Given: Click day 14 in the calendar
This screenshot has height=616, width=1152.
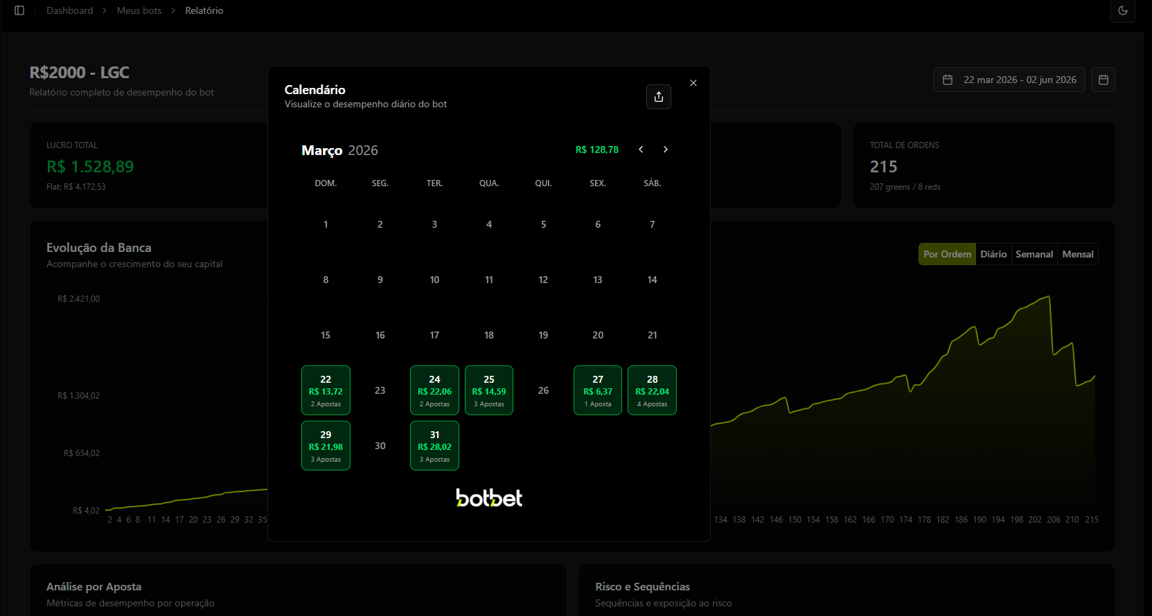Looking at the screenshot, I should point(652,280).
